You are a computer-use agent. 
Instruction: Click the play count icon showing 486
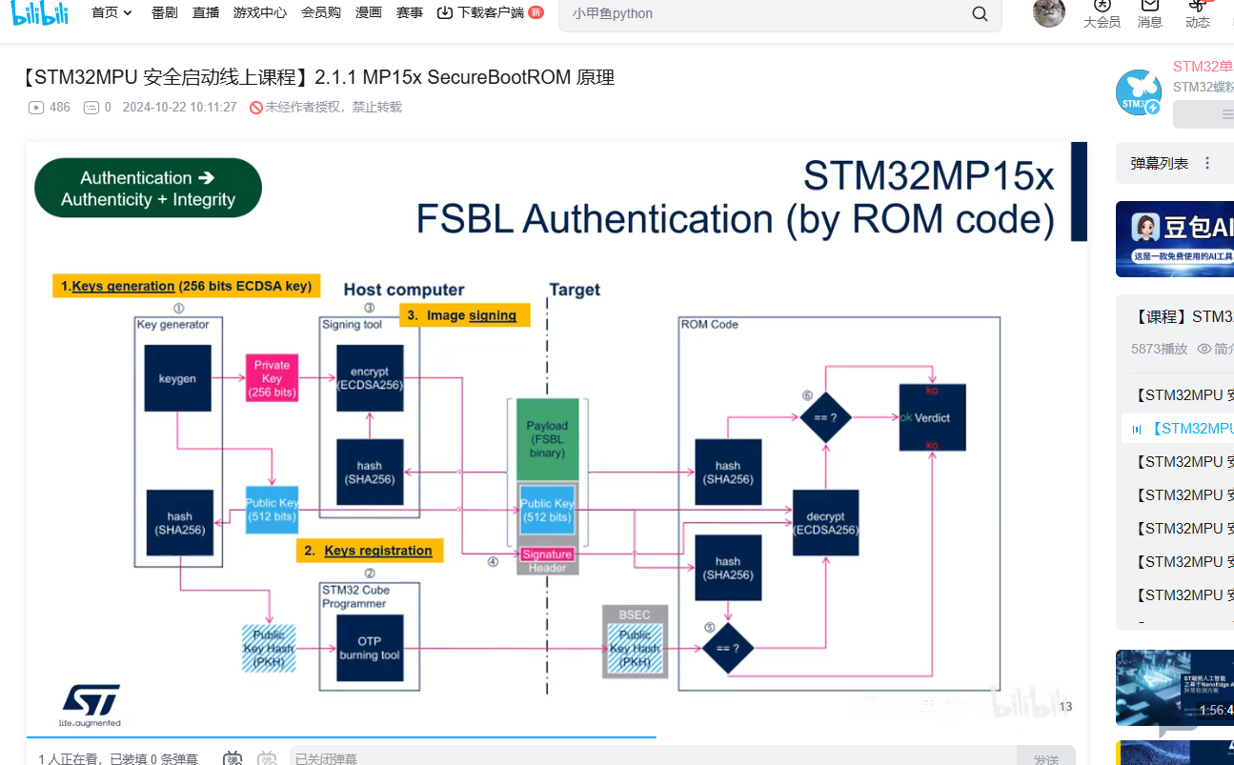tap(36, 108)
